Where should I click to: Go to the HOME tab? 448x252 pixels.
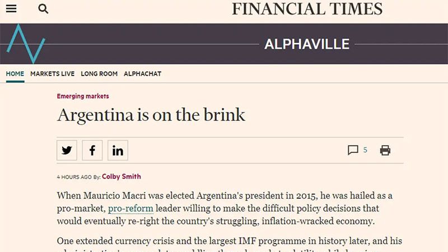click(15, 74)
